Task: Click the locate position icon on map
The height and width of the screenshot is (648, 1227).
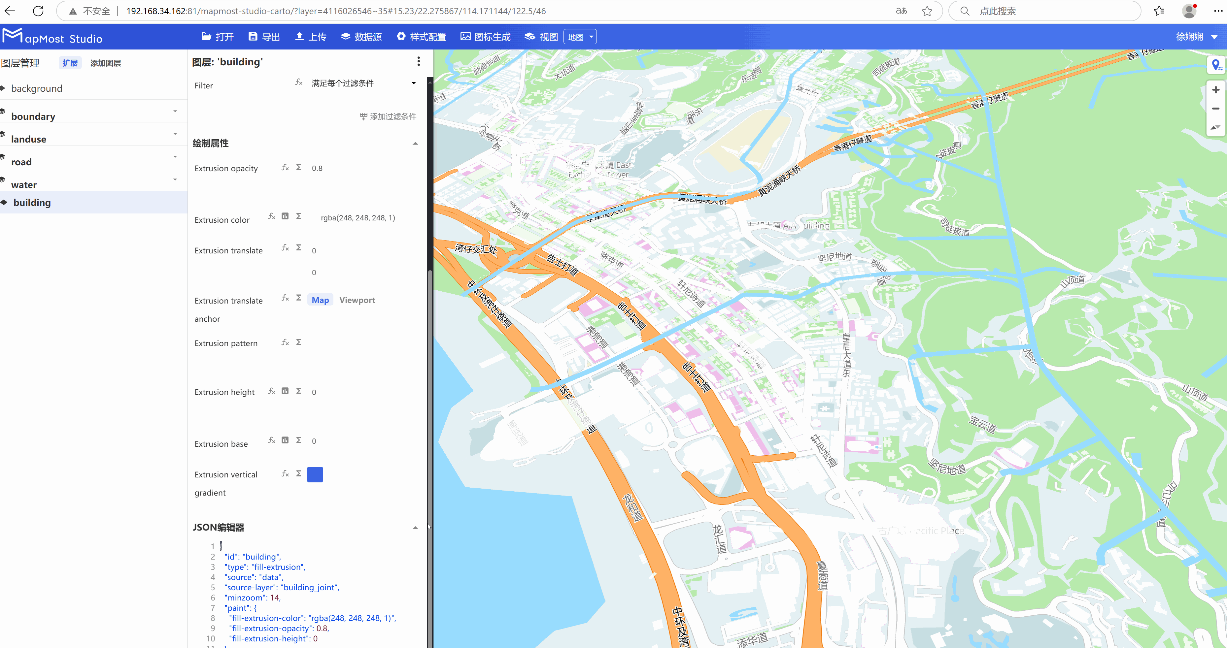Action: coord(1216,65)
